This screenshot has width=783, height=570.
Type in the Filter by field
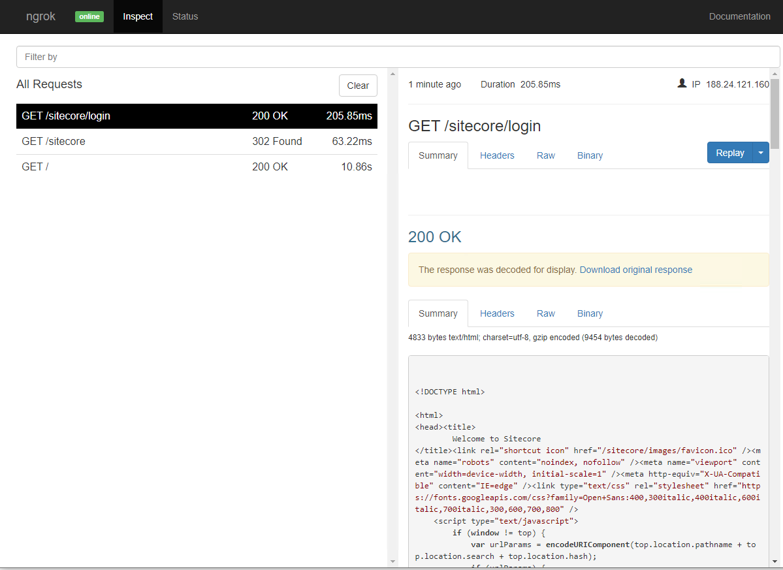tap(397, 57)
